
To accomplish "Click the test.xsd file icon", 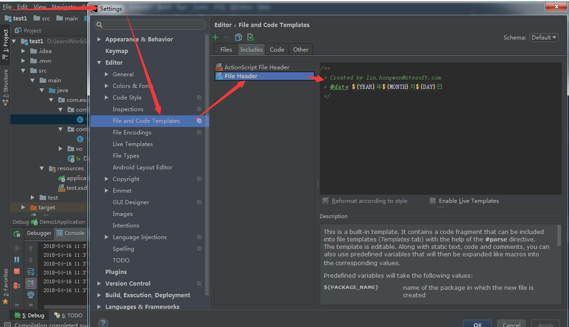I will (62, 188).
